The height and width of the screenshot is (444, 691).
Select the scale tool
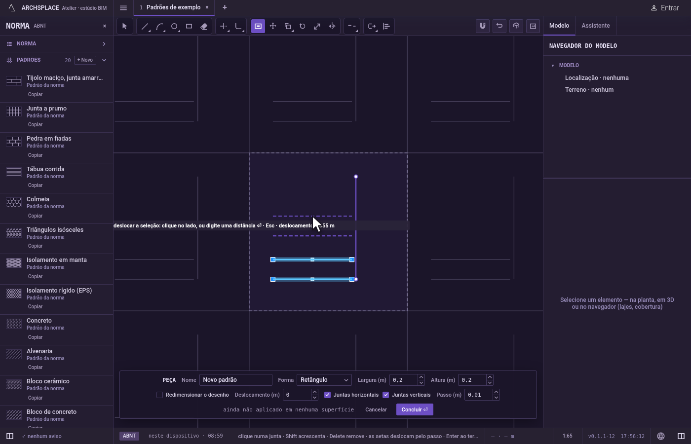[x=317, y=26]
